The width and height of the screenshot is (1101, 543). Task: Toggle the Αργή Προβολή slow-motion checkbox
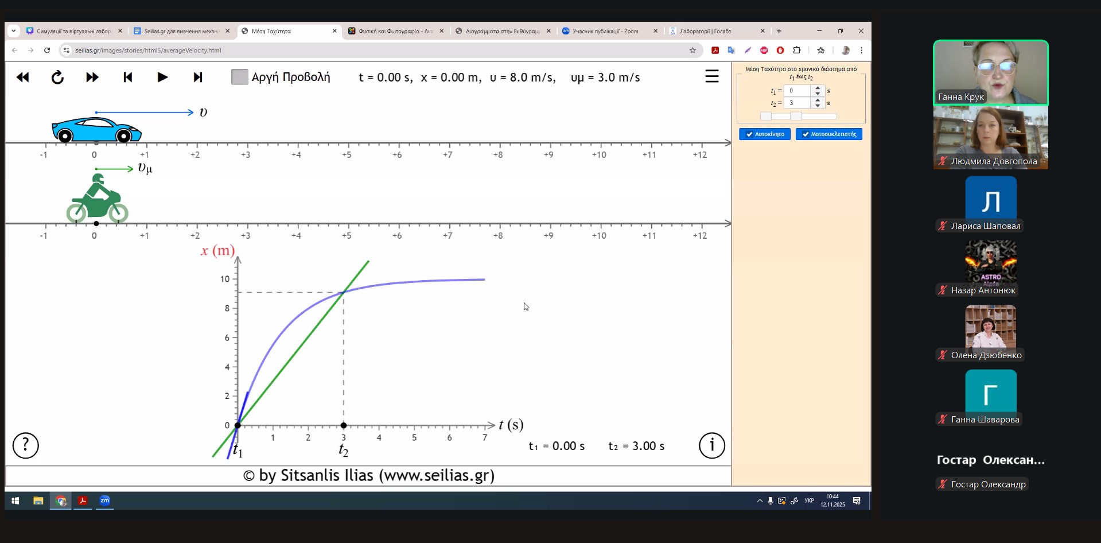click(239, 77)
